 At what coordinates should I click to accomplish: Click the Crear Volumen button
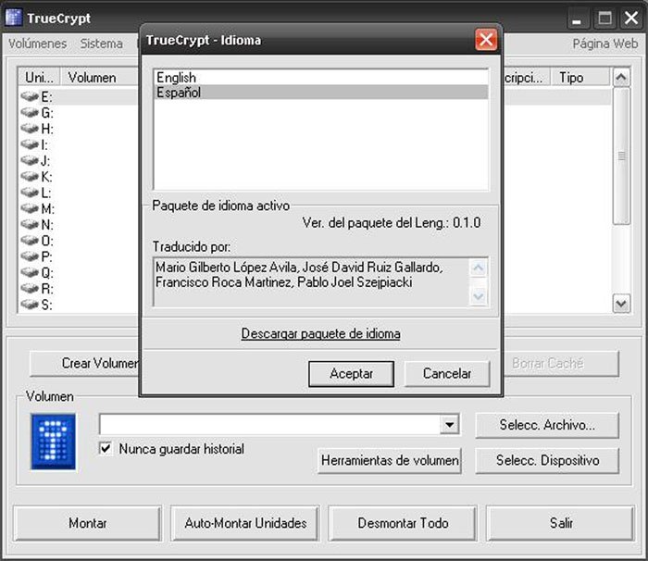point(85,364)
